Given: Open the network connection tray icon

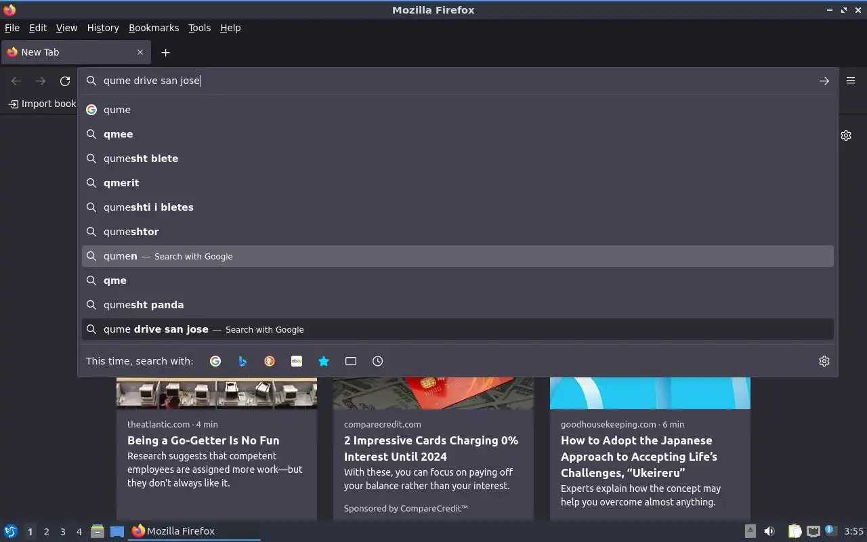Looking at the screenshot, I should pos(813,531).
